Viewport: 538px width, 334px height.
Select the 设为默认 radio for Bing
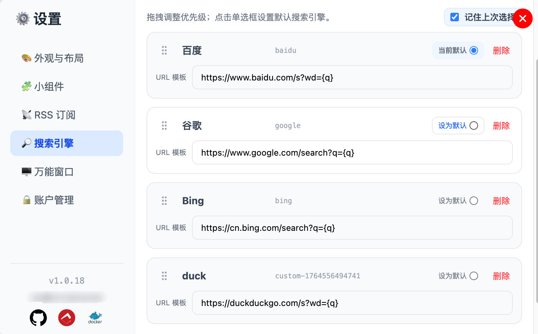click(473, 201)
